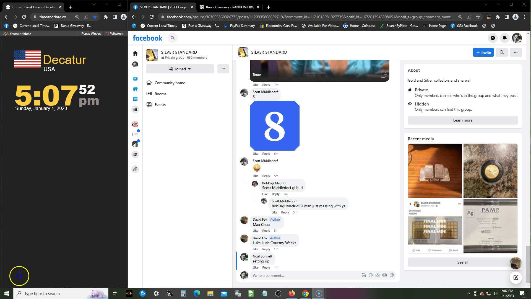Toggle Chrome side panel in Facebook window
531x299 pixels.
[506, 17]
